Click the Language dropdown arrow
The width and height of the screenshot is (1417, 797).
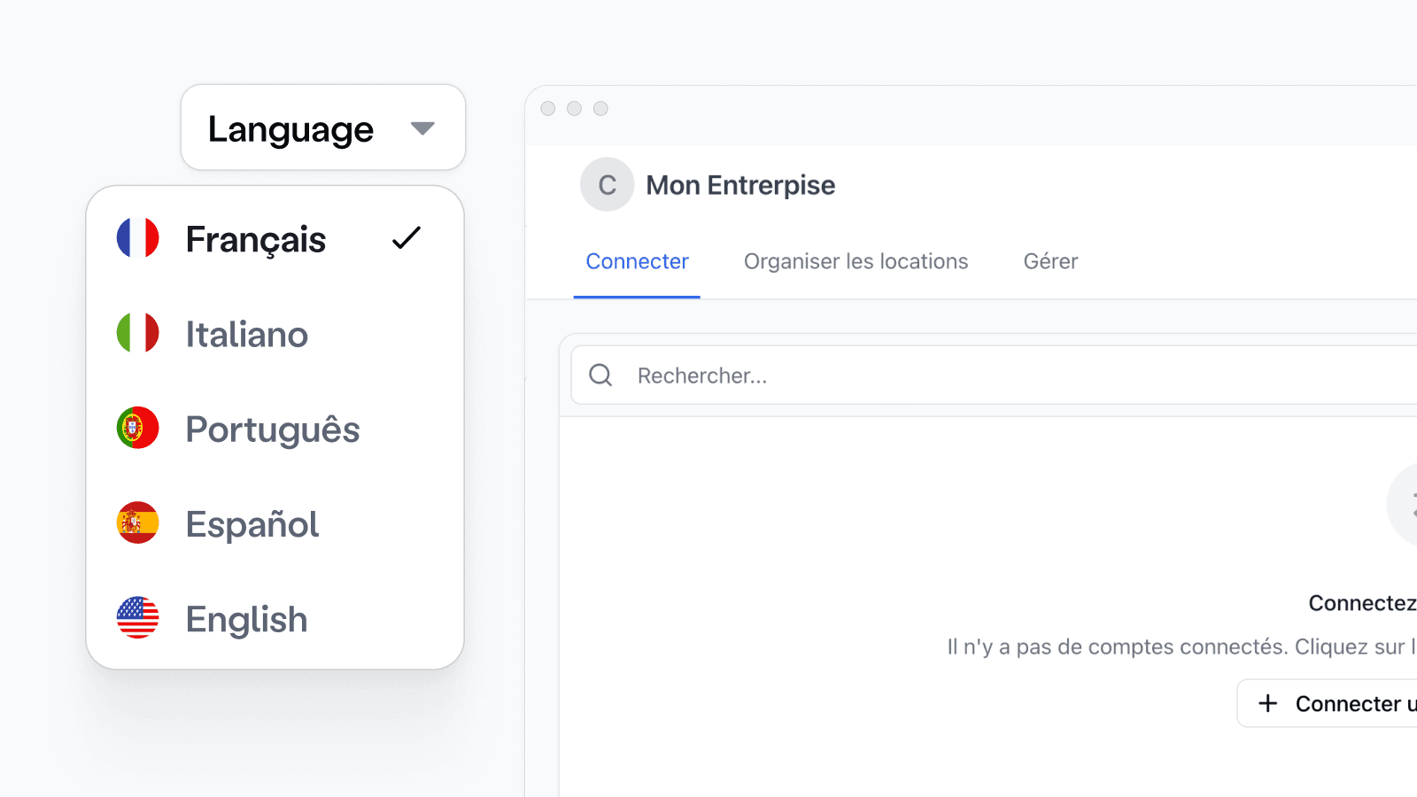coord(422,129)
